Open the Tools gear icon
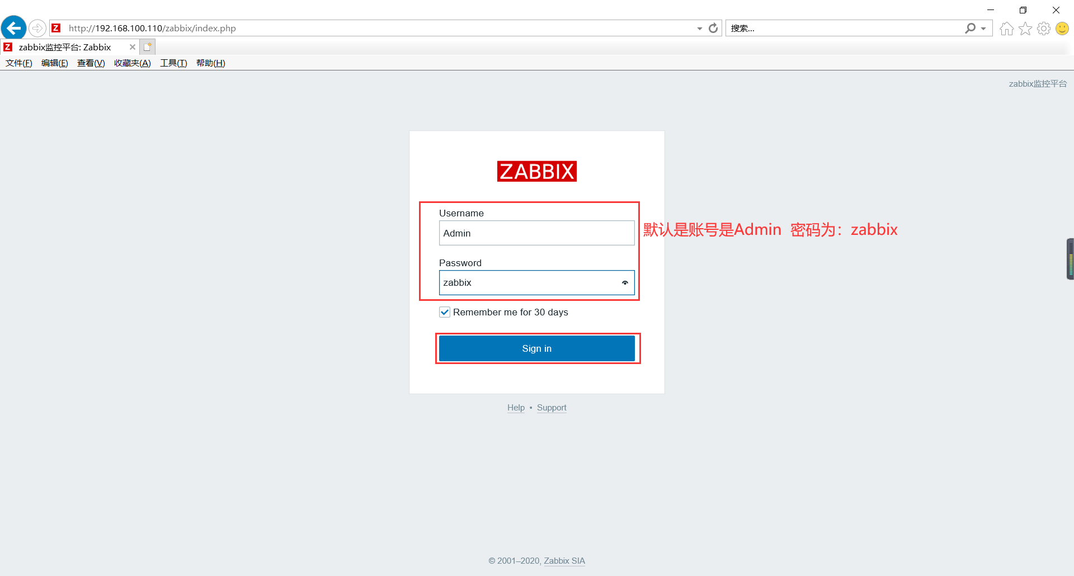This screenshot has height=576, width=1074. [1043, 29]
